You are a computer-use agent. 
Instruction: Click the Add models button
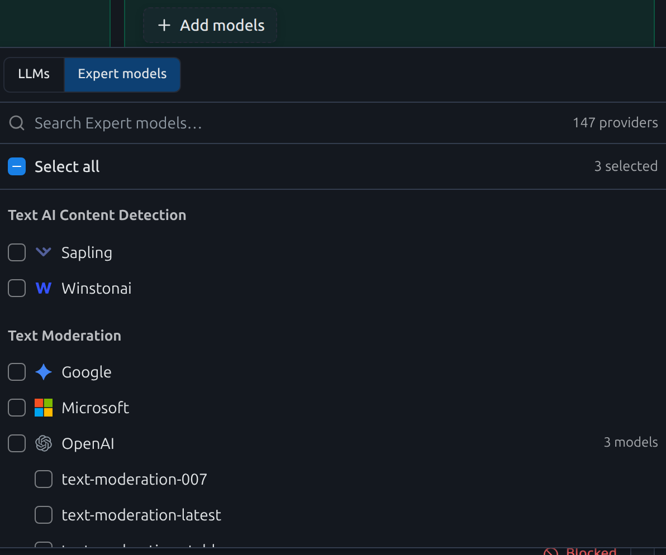point(210,26)
